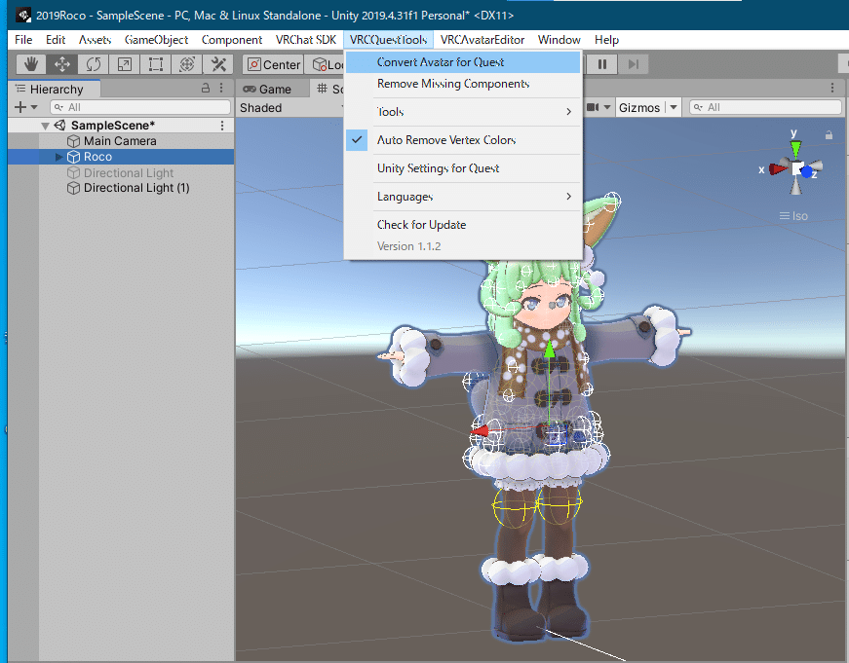Click the Unity logo in title bar

tap(23, 16)
